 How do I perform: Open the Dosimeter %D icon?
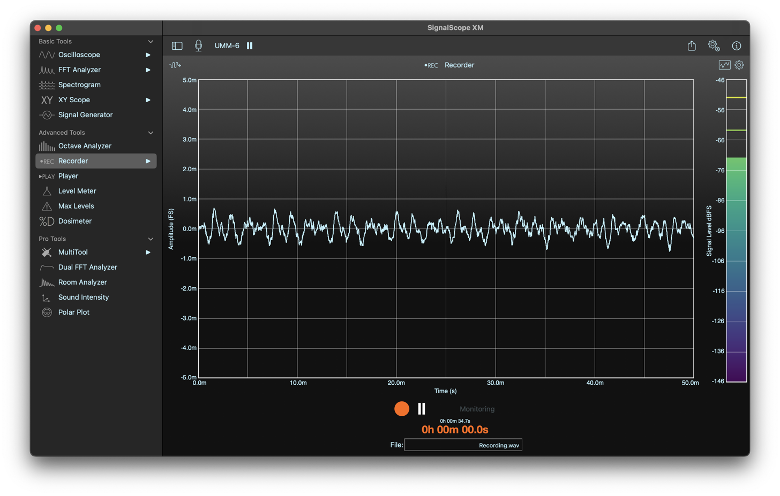(x=47, y=221)
